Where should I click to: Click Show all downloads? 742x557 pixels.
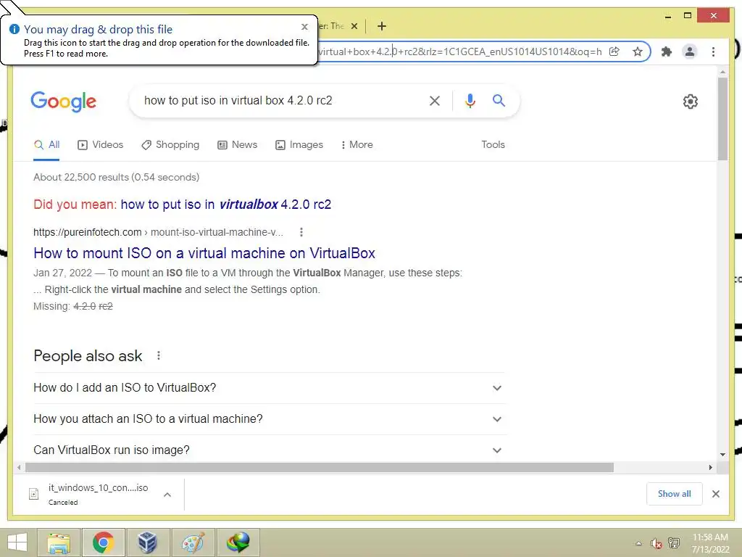point(674,494)
